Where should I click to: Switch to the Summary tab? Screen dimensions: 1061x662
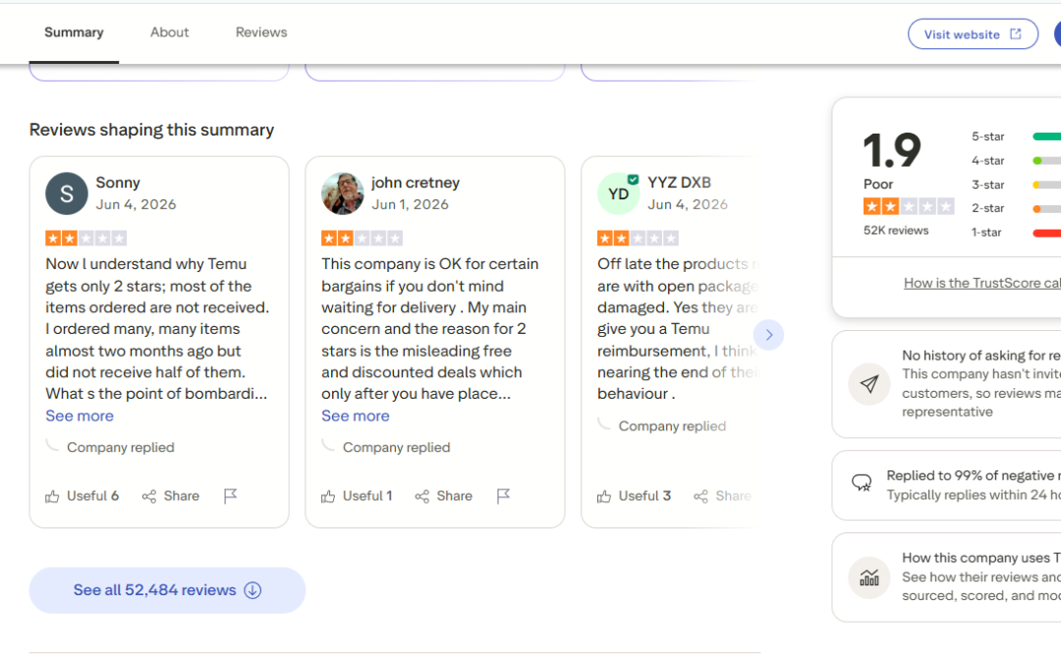74,32
